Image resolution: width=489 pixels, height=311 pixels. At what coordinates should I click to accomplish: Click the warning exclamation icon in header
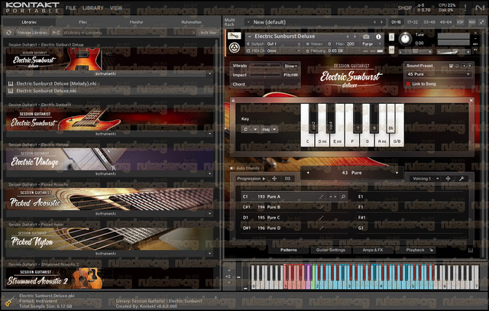(x=465, y=7)
